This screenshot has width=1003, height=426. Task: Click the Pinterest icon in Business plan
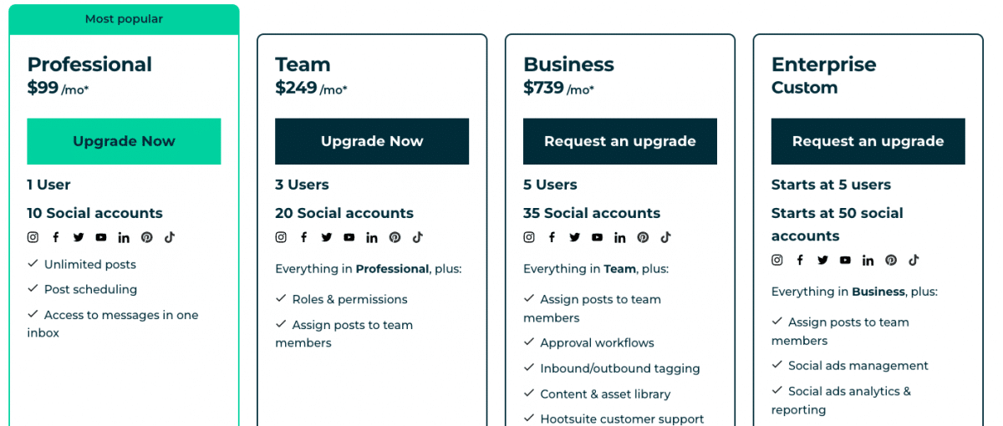point(643,237)
